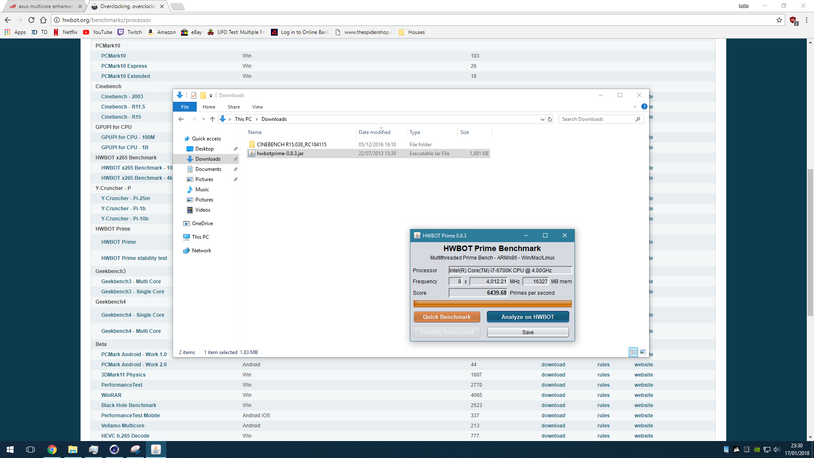Go back in the Downloads Explorer window
This screenshot has height=458, width=814.
click(181, 119)
